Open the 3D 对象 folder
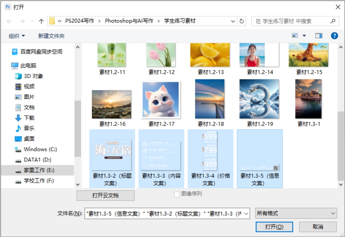Image resolution: width=345 pixels, height=237 pixels. tap(29, 76)
